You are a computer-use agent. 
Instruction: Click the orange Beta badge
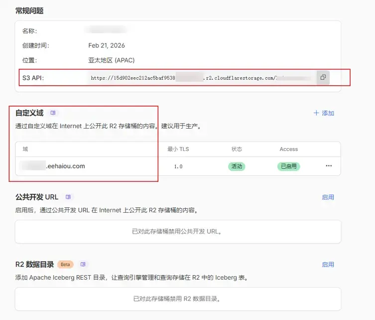(x=65, y=265)
